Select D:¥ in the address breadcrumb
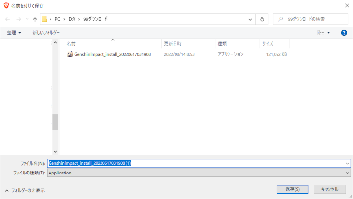The height and width of the screenshot is (199, 353). (x=72, y=19)
